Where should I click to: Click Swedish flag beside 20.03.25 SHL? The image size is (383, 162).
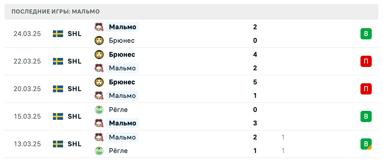[x=58, y=89]
